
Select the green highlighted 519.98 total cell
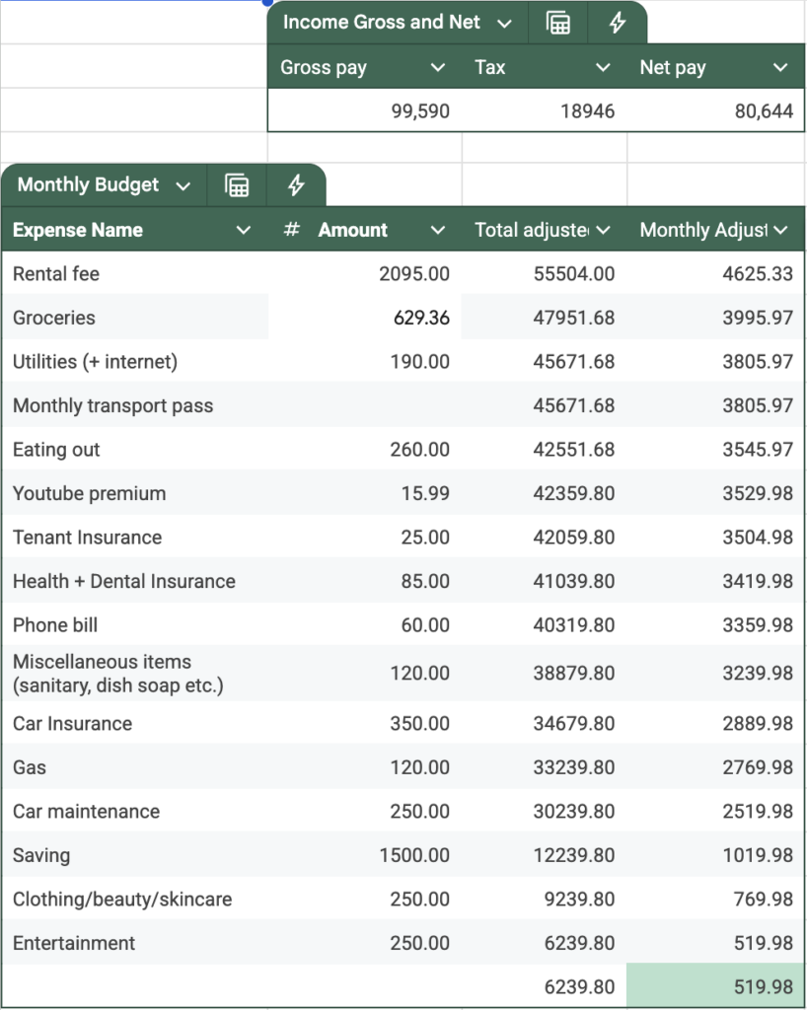tap(715, 986)
